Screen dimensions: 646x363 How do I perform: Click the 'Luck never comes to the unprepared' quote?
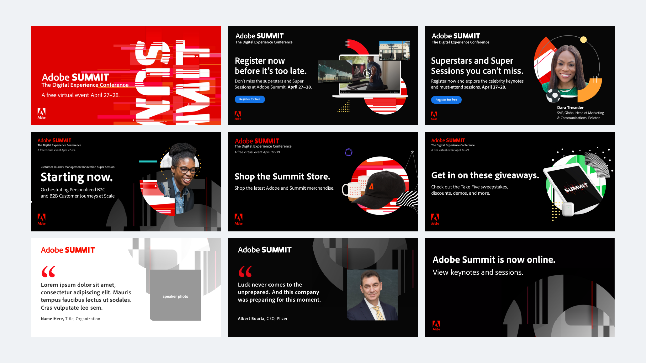tap(279, 292)
